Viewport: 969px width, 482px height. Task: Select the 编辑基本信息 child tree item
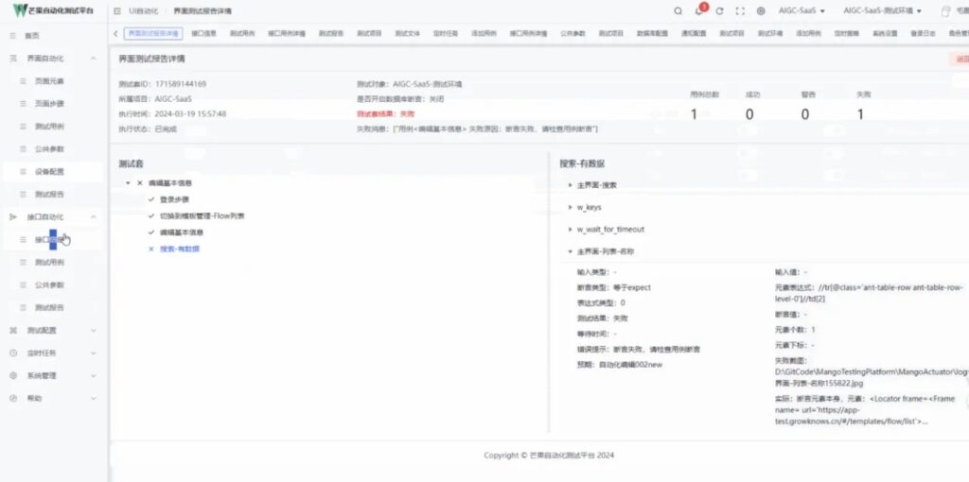(x=182, y=232)
